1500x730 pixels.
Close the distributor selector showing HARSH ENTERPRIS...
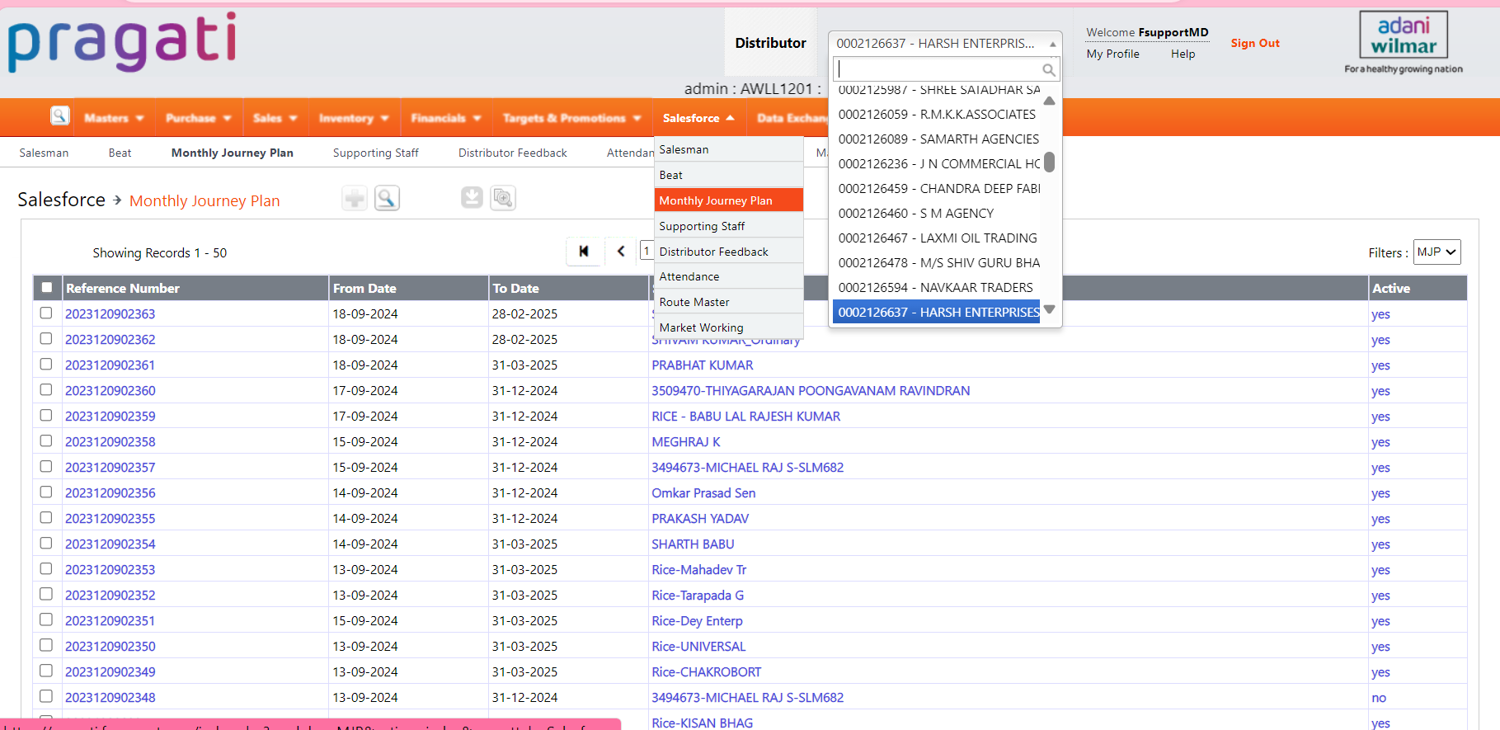click(945, 43)
